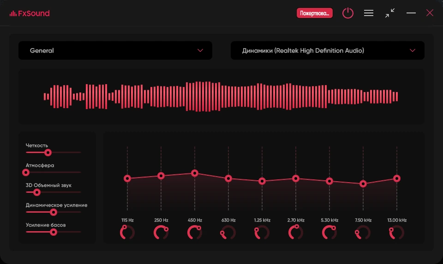Image resolution: width=443 pixels, height=264 pixels.
Task: Click the 5.30 kHz equalizer band point
Action: point(329,181)
